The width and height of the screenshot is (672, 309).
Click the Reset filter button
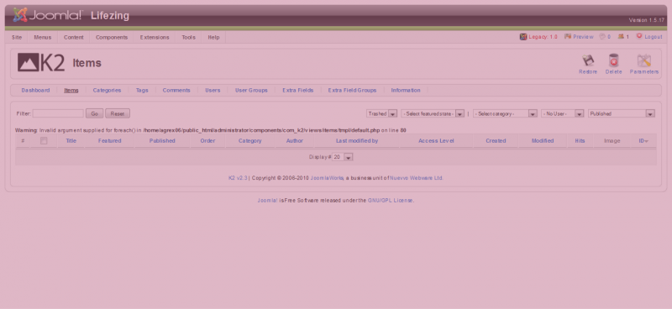[118, 113]
